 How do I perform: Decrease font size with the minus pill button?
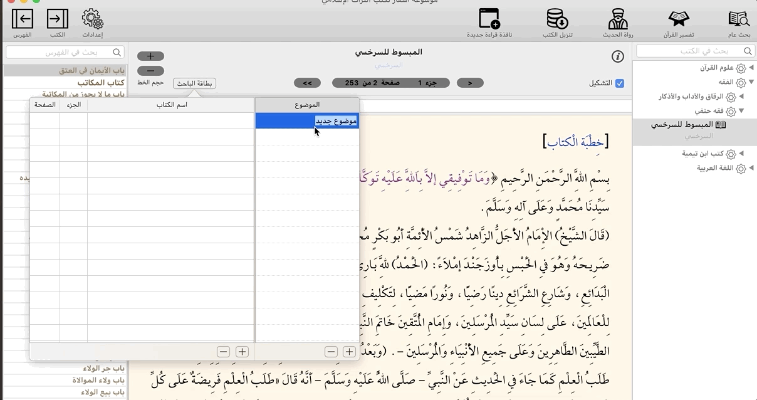(150, 71)
